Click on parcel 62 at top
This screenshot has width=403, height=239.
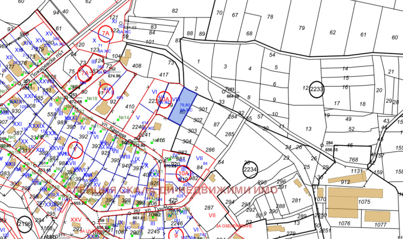pyautogui.click(x=332, y=33)
